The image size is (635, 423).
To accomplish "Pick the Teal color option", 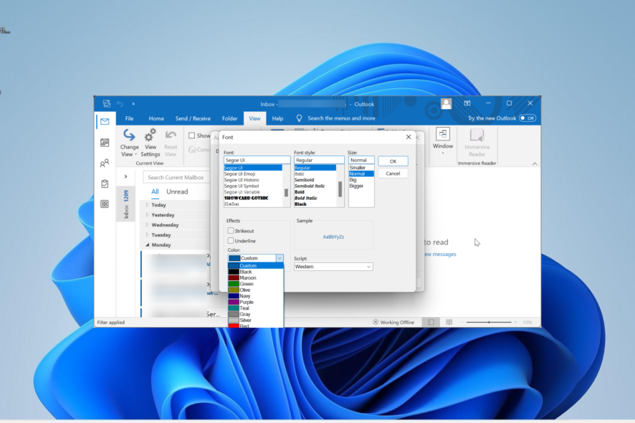I will (x=256, y=308).
